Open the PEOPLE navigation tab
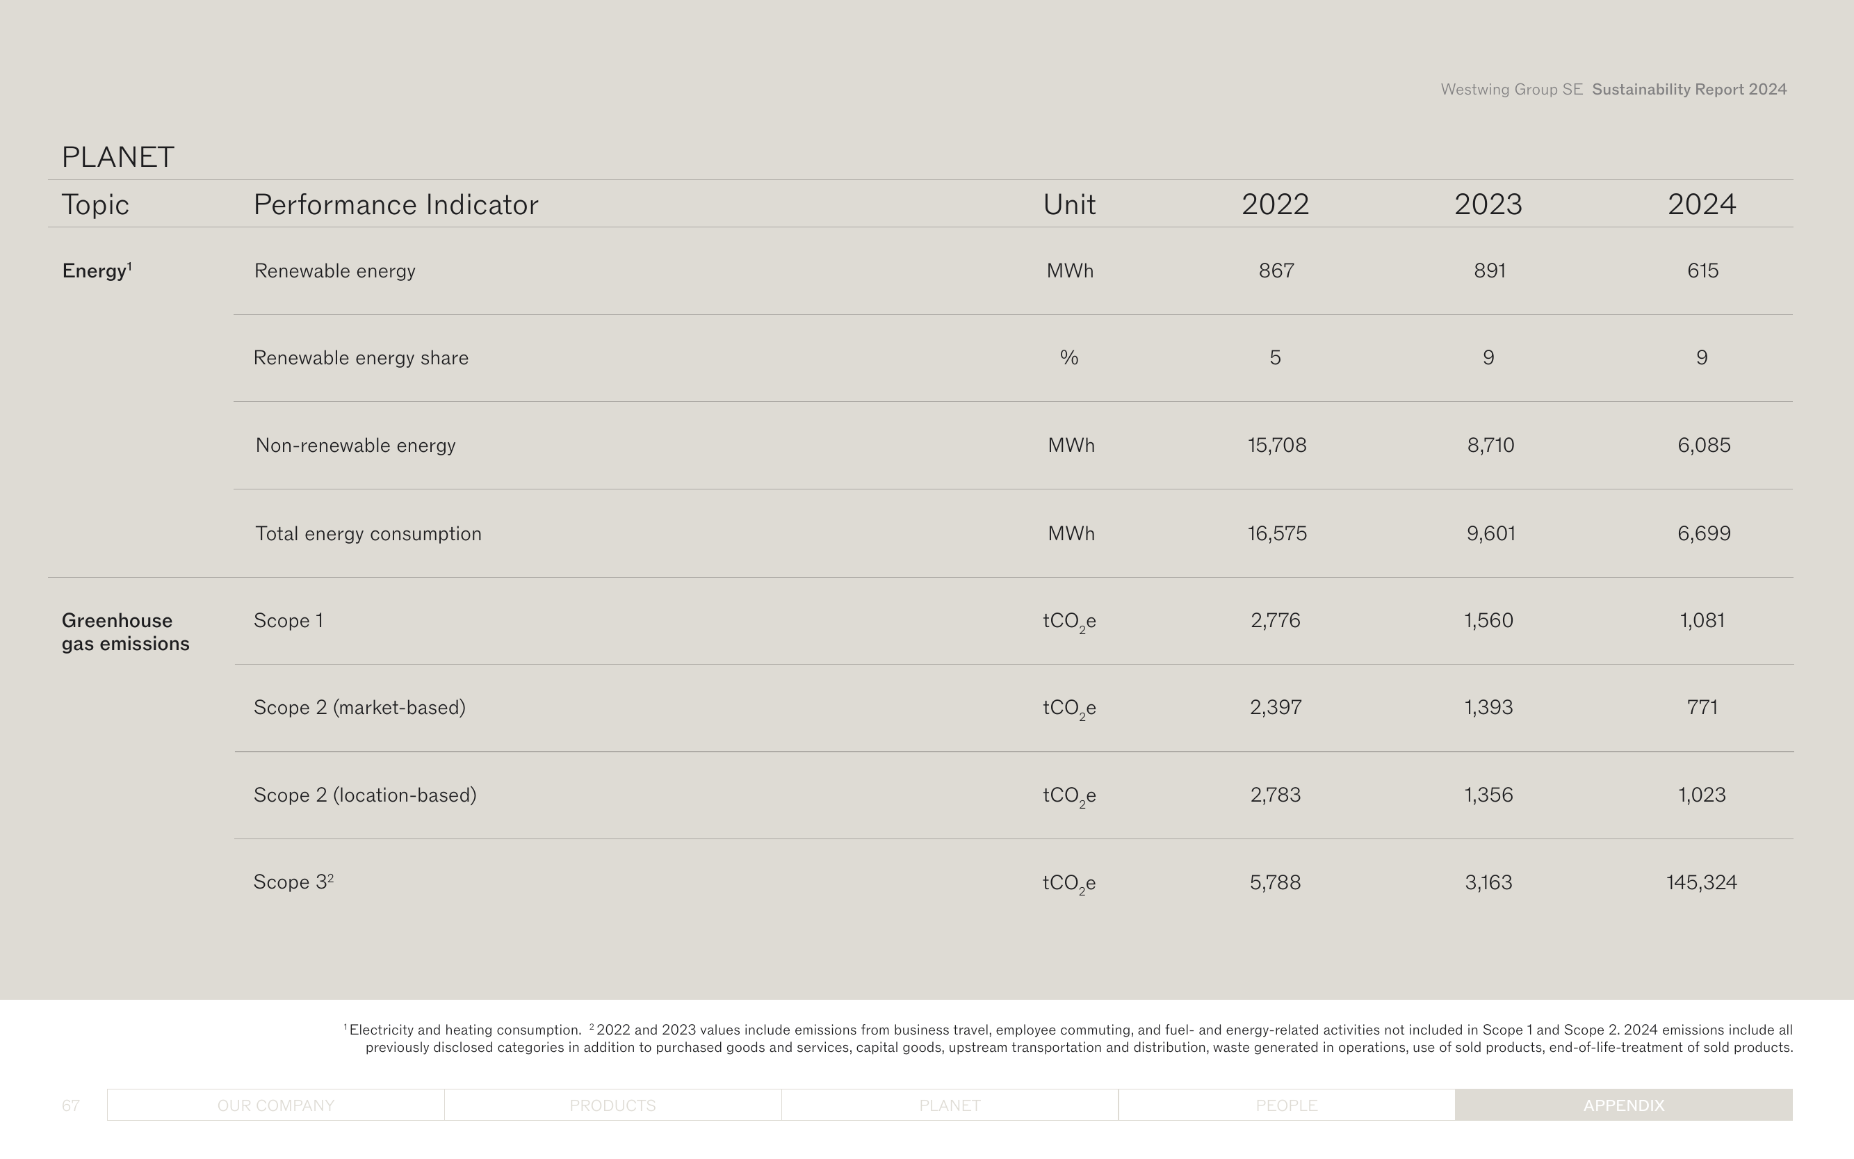1854x1159 pixels. click(x=1287, y=1105)
